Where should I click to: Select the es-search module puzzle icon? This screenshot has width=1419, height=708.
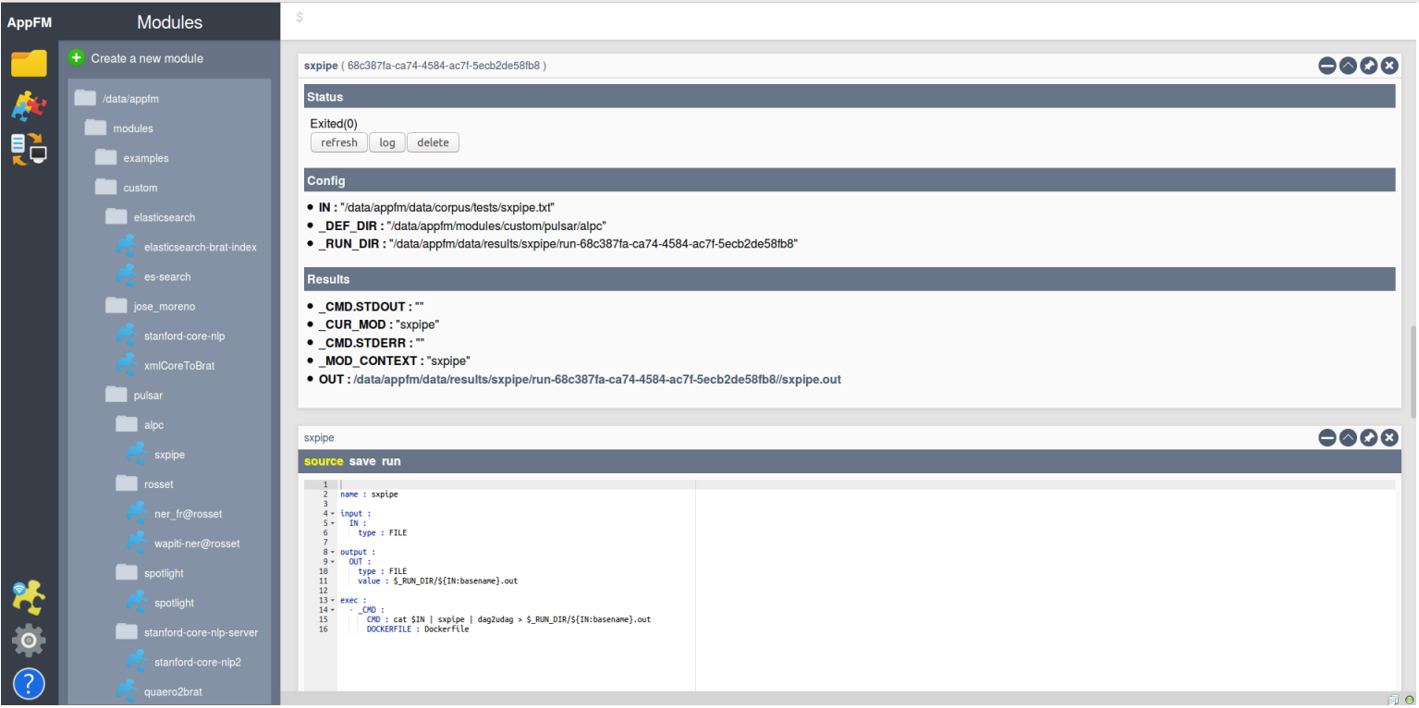pos(127,275)
